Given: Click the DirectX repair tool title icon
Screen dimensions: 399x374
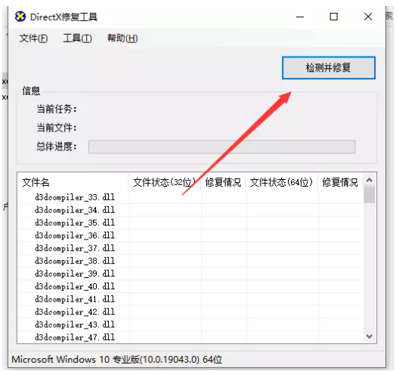Looking at the screenshot, I should point(20,17).
